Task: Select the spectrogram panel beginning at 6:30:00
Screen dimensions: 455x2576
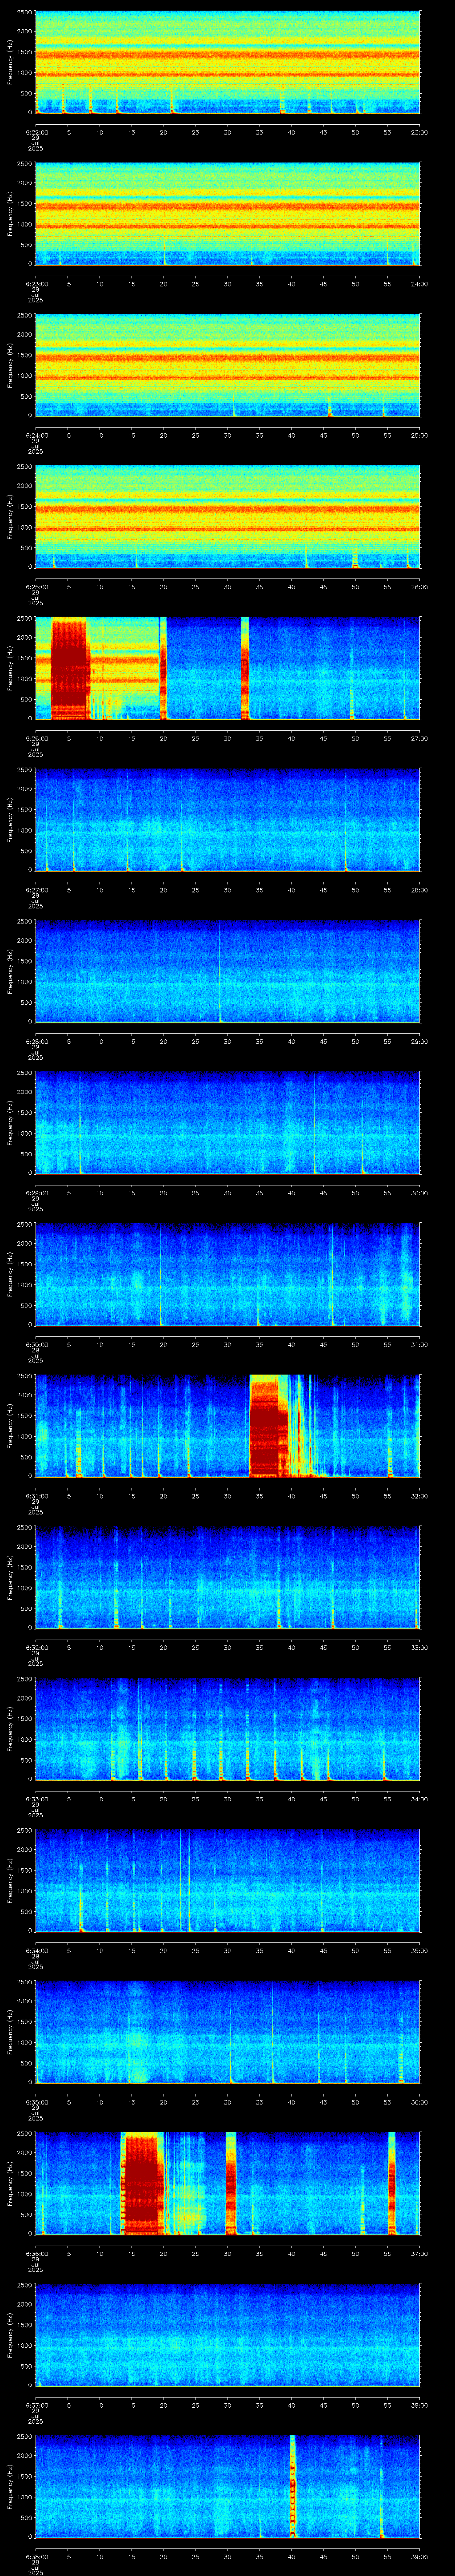Action: (x=227, y=1274)
